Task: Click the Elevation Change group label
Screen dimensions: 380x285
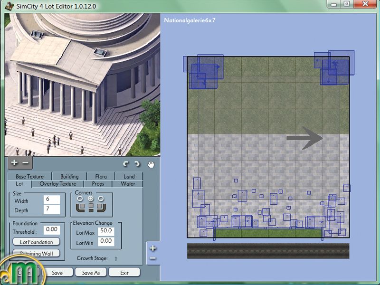Action: (93, 223)
